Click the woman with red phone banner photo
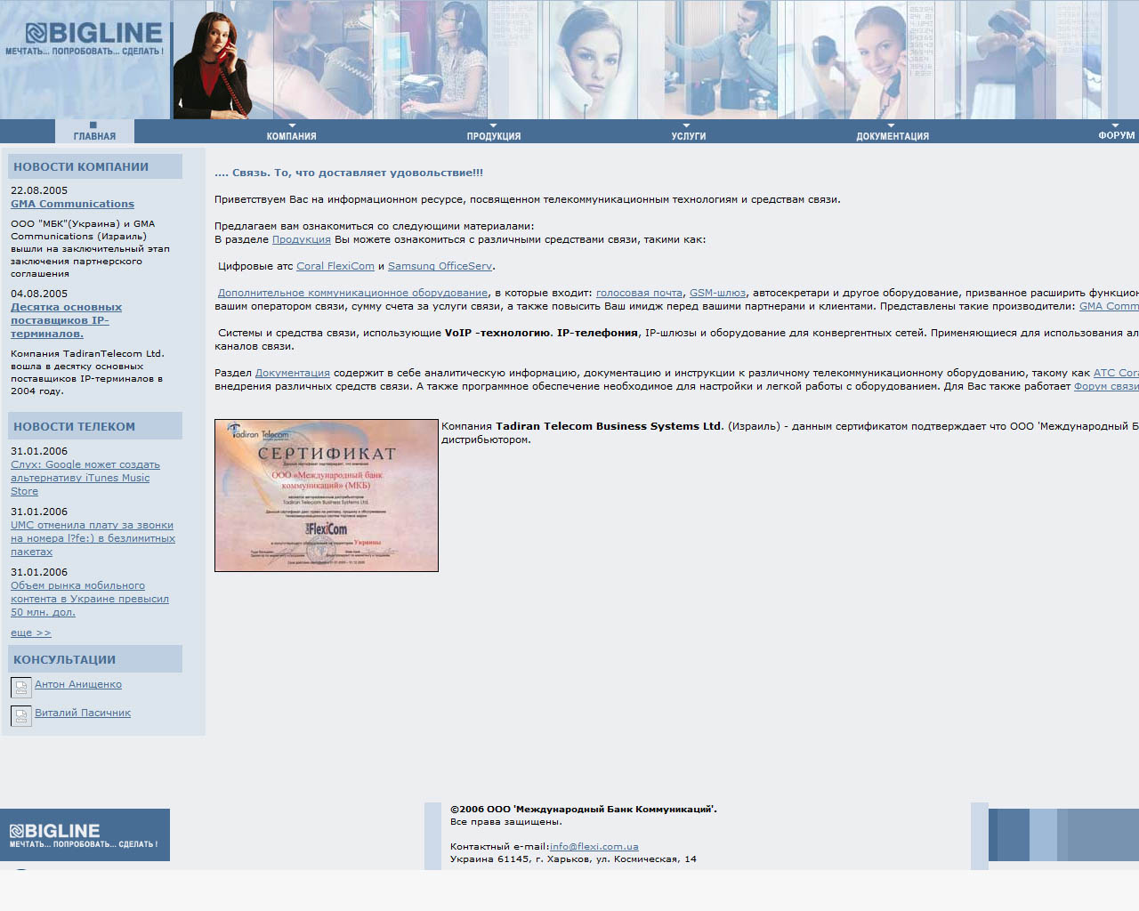 tap(212, 66)
